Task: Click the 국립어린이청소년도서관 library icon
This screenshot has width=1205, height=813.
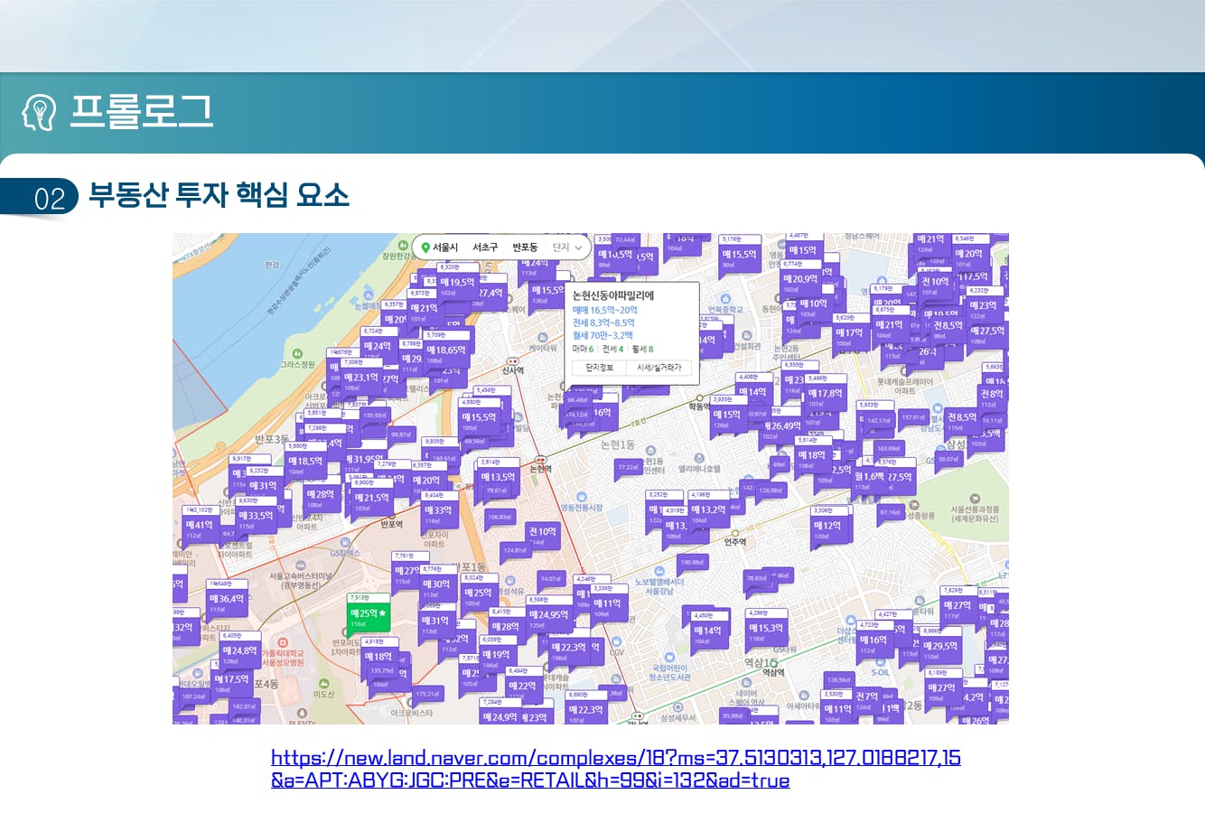Action: point(669,657)
